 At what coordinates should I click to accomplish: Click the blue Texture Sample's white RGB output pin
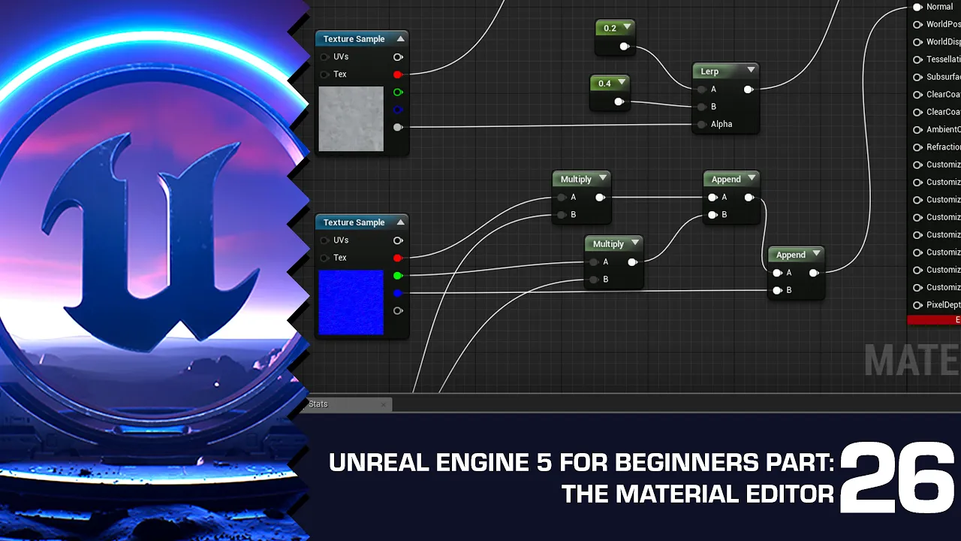click(398, 240)
